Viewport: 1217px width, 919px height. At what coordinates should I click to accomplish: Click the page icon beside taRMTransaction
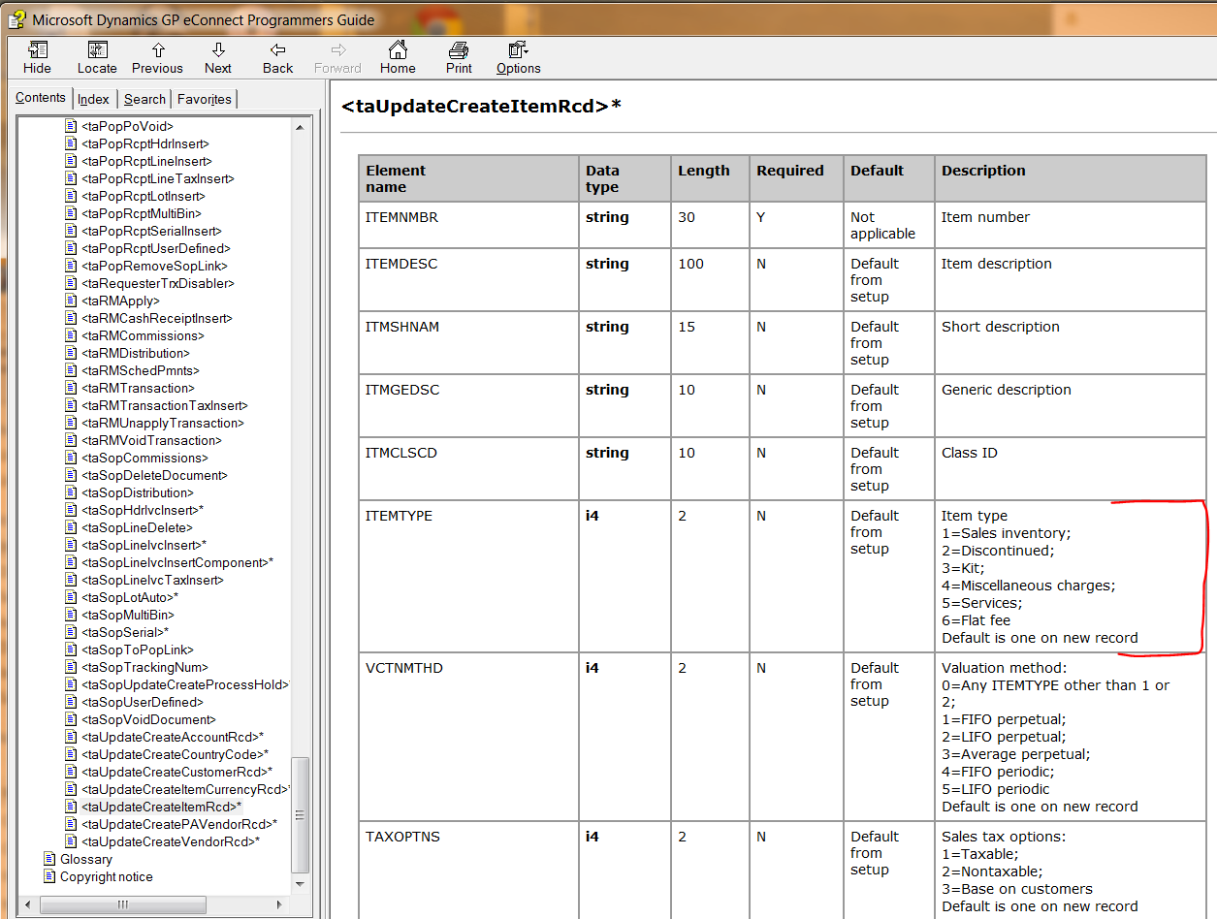(70, 388)
